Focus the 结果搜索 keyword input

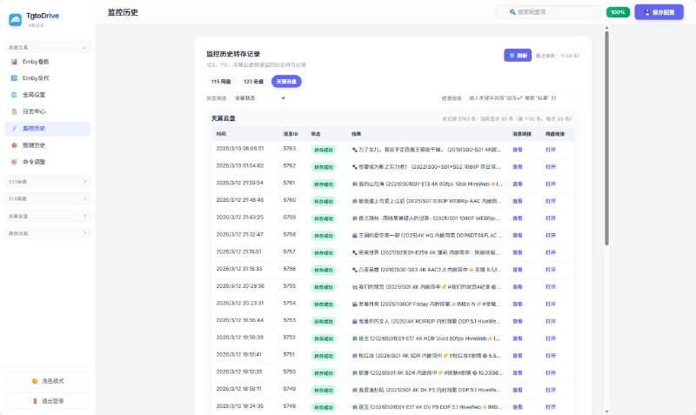[x=522, y=98]
